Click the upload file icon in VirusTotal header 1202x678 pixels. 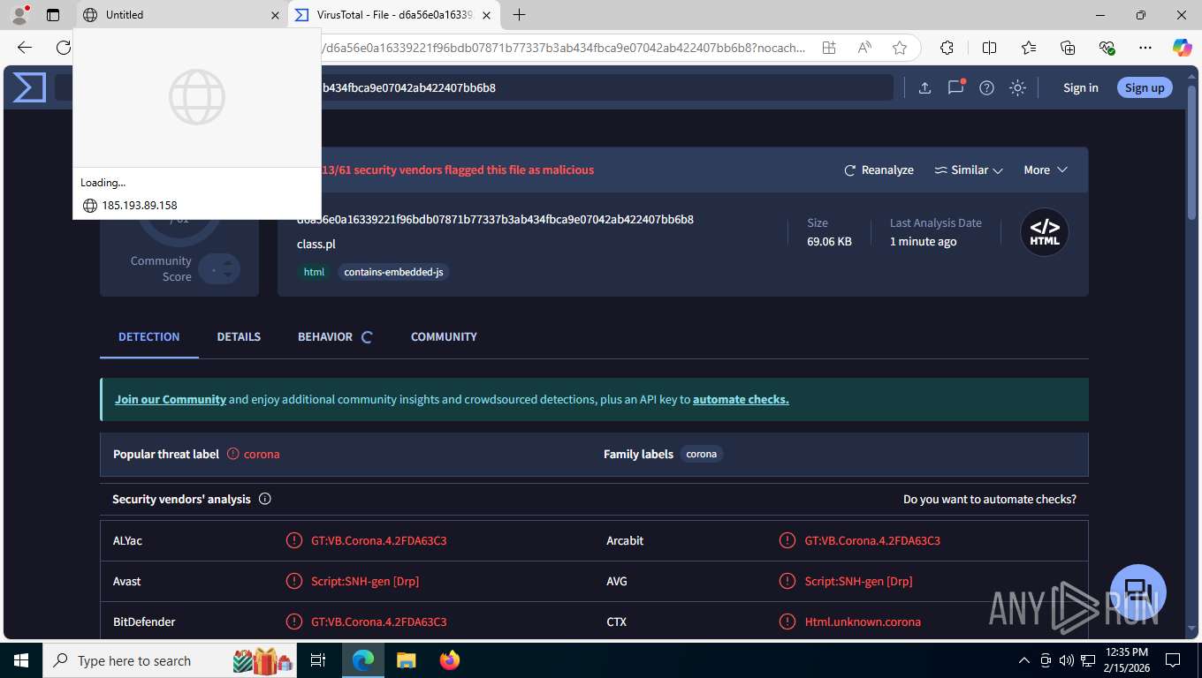click(x=924, y=87)
